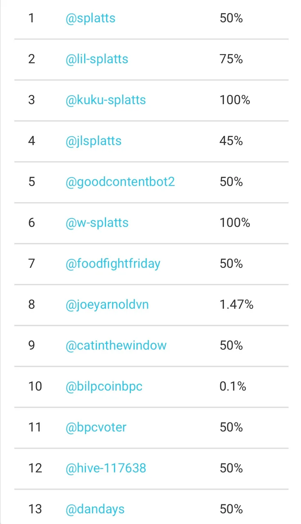Open the @foodfightfriday account
This screenshot has width=301, height=524.
pyautogui.click(x=113, y=264)
